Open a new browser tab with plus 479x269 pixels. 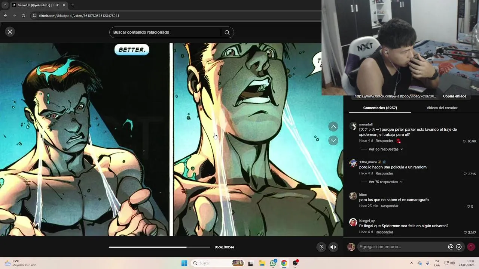click(x=73, y=5)
